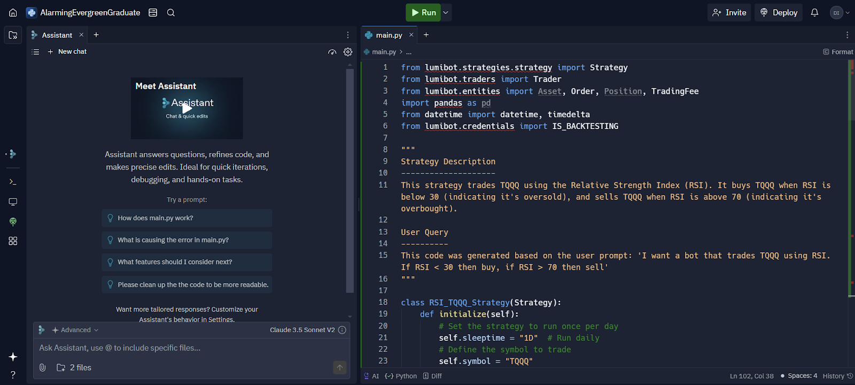
Task: Open the notifications bell
Action: click(x=814, y=12)
